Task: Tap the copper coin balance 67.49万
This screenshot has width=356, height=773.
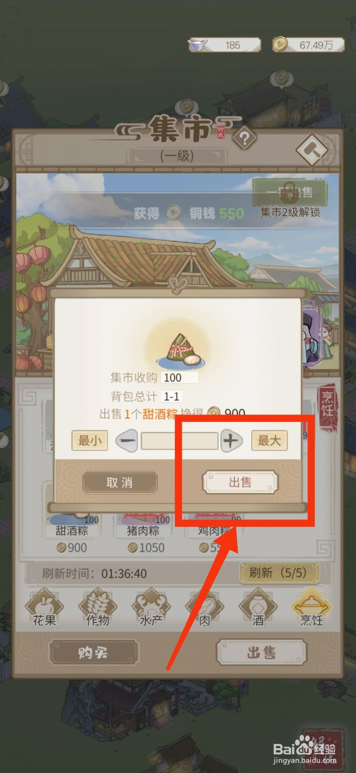Action: [308, 45]
